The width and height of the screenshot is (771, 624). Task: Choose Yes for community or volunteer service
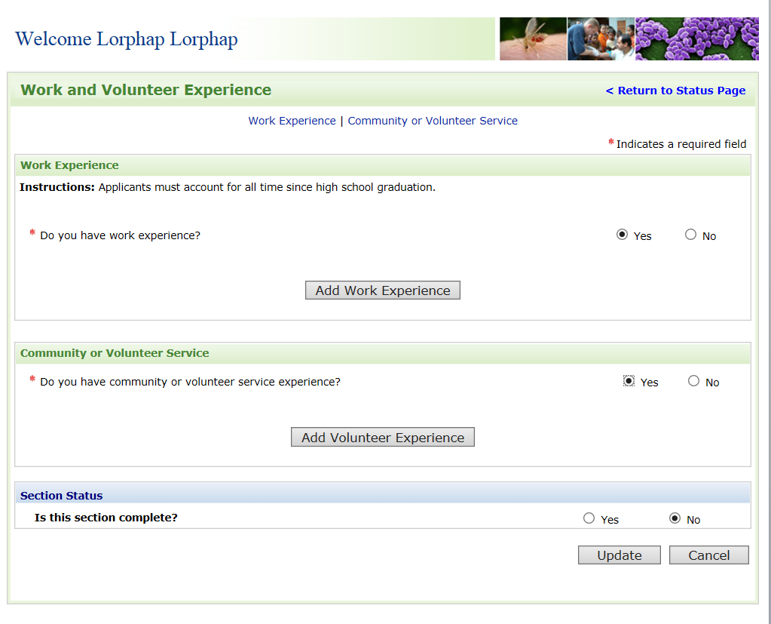(629, 381)
